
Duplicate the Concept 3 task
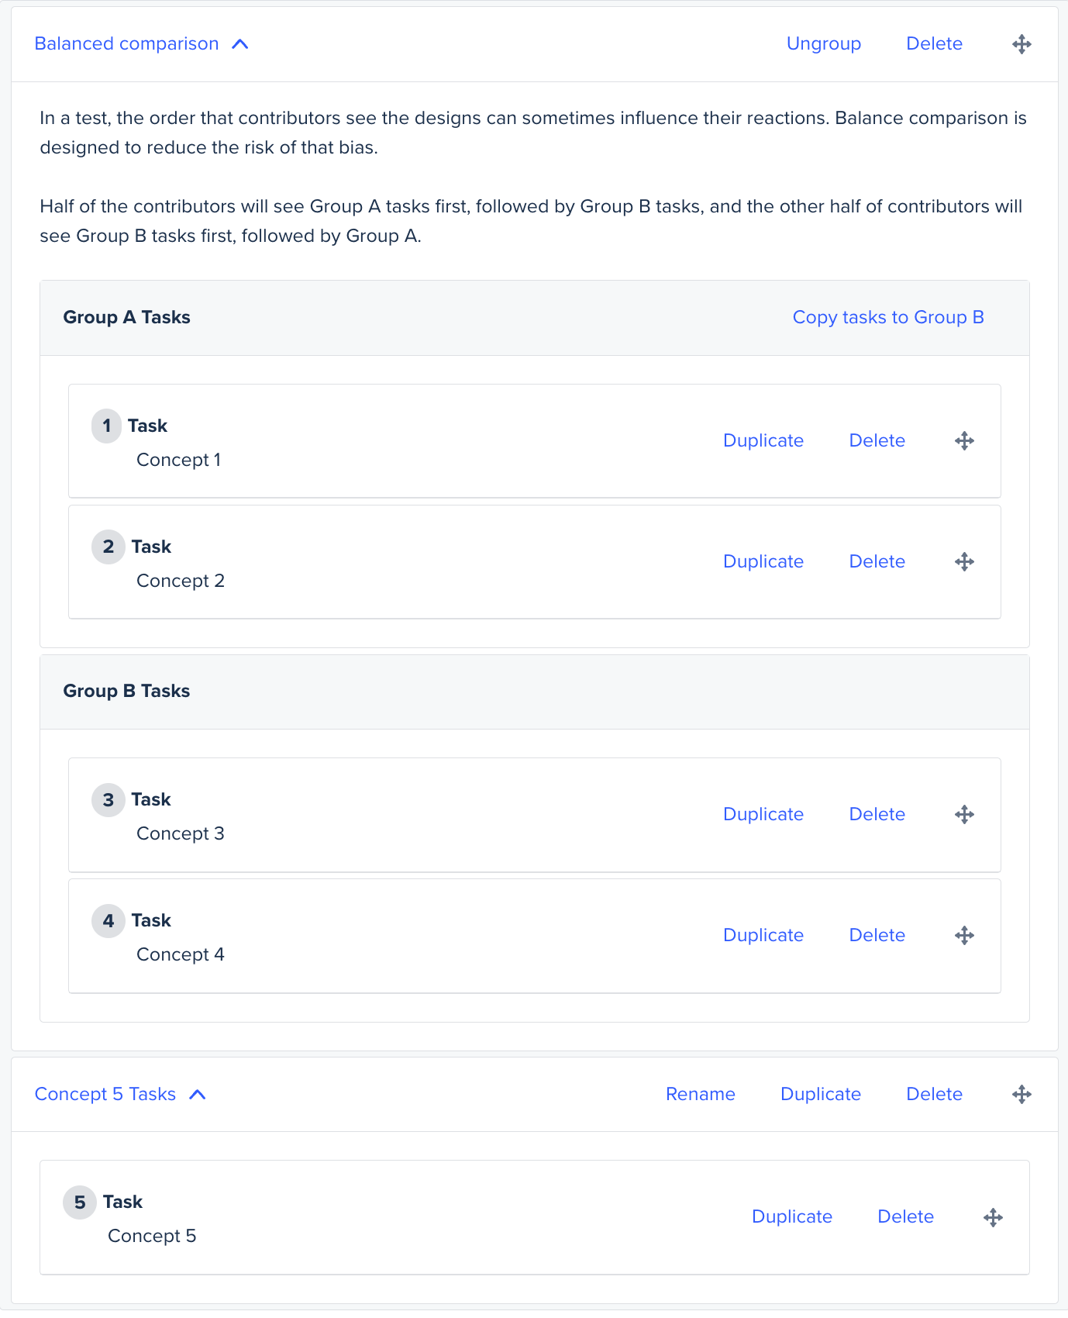click(763, 814)
